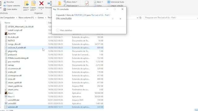Open The Last of Us - Part I destination link
This screenshot has height=111, width=198.
(x=100, y=15)
